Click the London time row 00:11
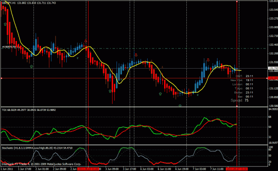278x171 pixels. coord(243,84)
